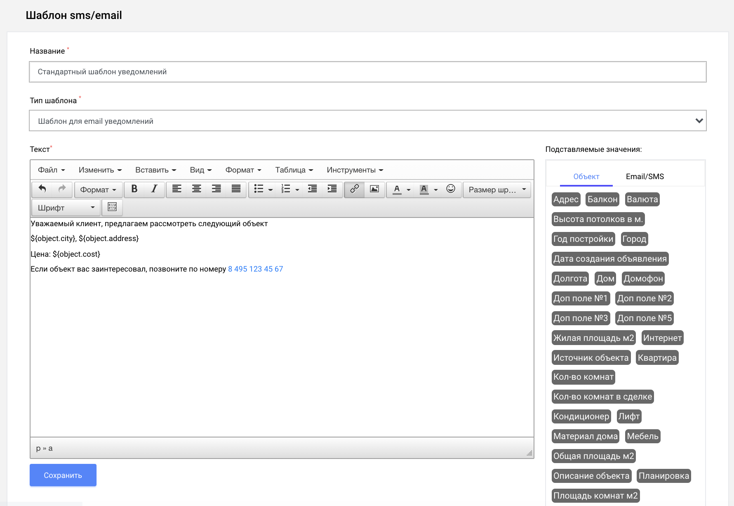Insert Дата создания объявления value
The width and height of the screenshot is (734, 506).
[x=610, y=259]
